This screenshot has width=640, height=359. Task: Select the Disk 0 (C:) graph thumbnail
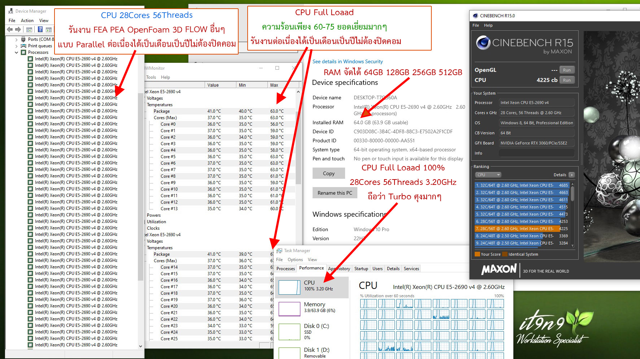(289, 332)
